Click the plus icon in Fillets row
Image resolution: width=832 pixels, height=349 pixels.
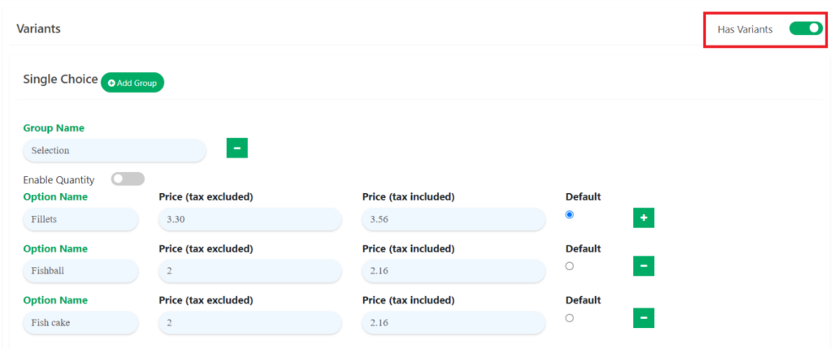643,218
